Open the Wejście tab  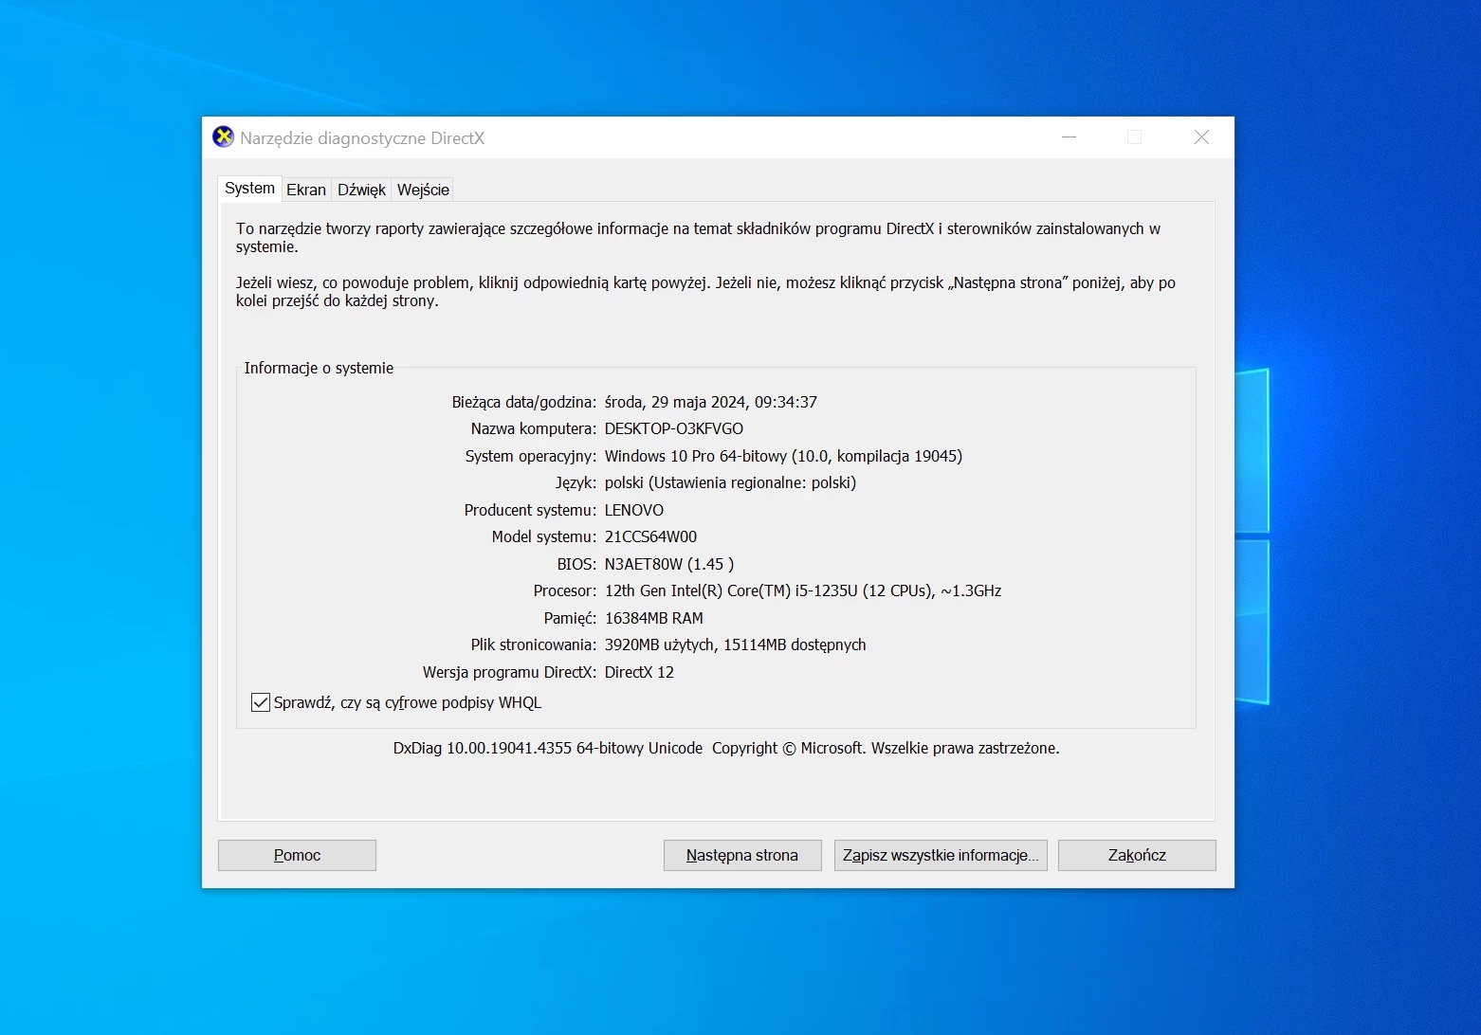(x=423, y=190)
